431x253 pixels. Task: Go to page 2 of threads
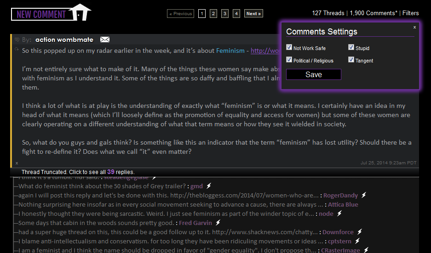pos(213,13)
